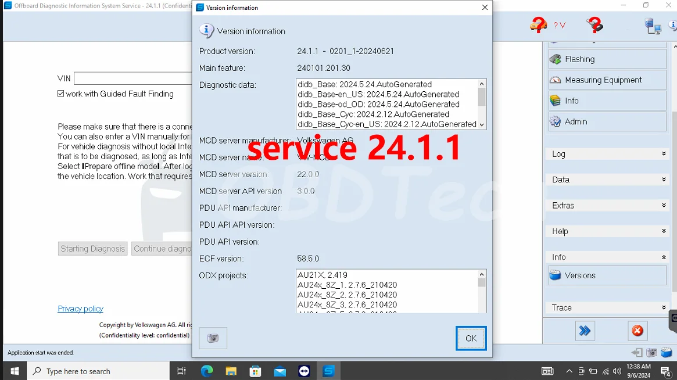Open the volume control in system tray

(x=617, y=371)
